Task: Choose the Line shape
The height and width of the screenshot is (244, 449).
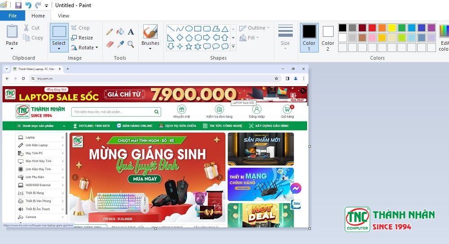Action: coord(171,29)
